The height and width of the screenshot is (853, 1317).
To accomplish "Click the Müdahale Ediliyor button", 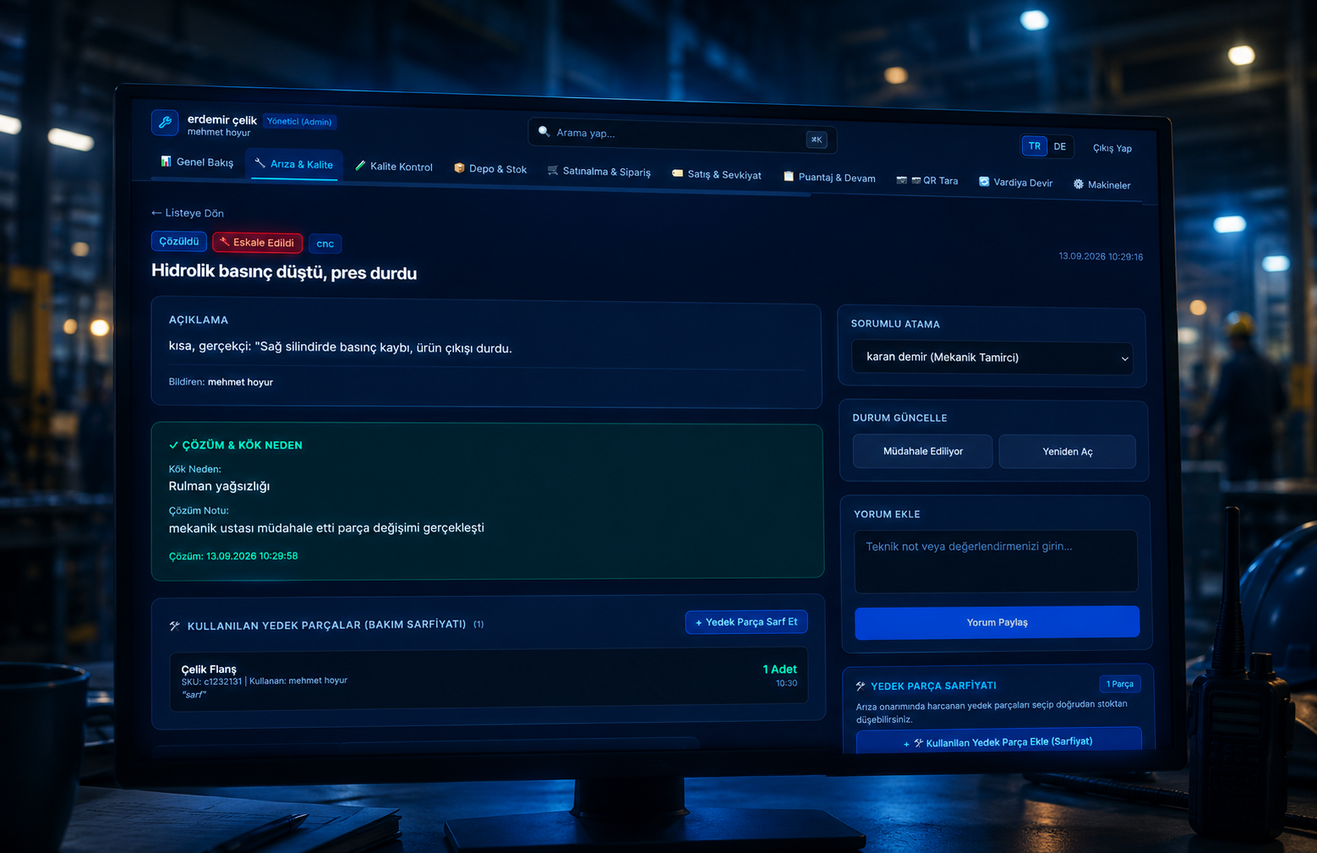I will (923, 451).
